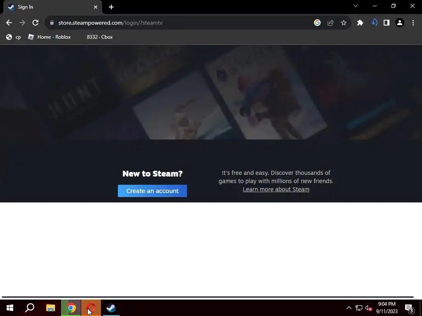
Task: Click the blue download extension icon
Action: pos(374,23)
